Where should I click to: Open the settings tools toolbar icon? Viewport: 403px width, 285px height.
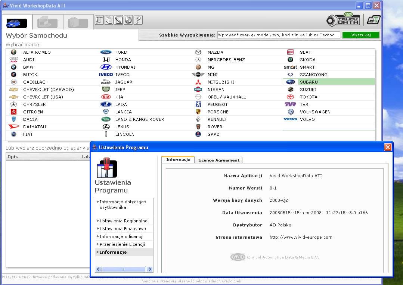[x=99, y=20]
